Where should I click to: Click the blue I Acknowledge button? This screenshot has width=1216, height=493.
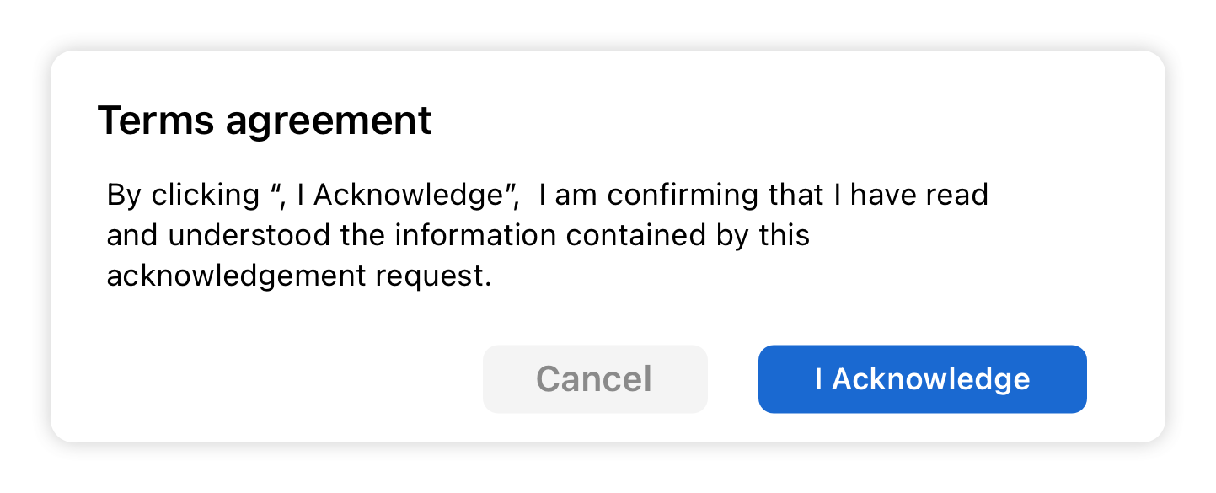(x=922, y=379)
